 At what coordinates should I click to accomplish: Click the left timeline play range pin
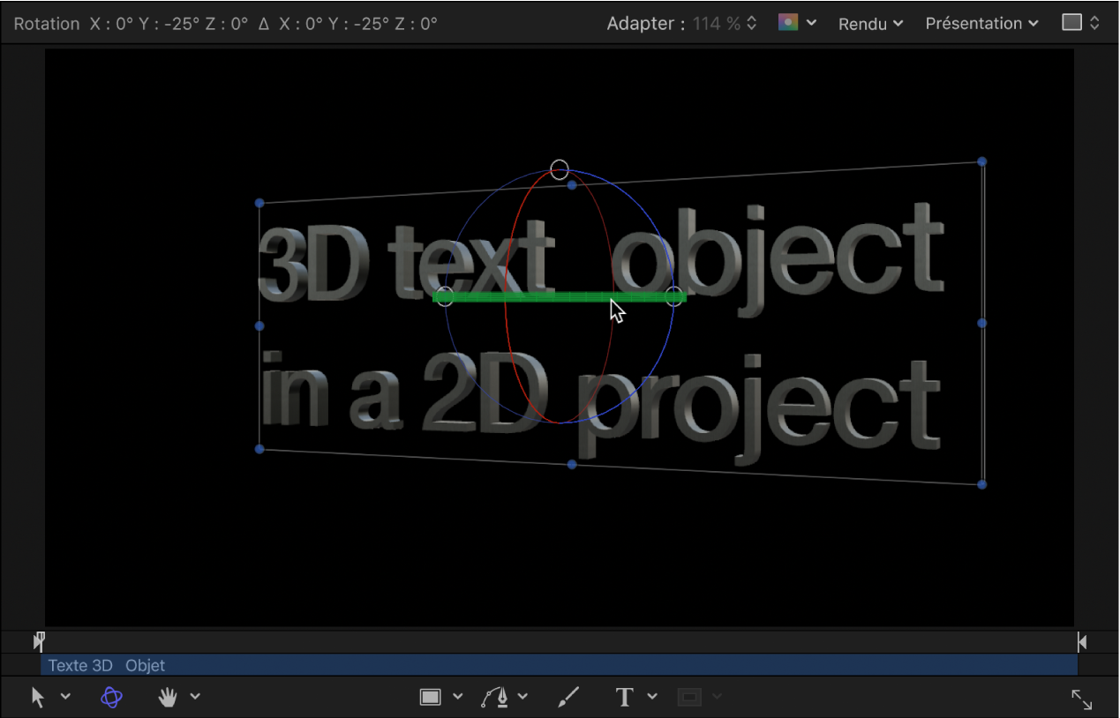(39, 641)
